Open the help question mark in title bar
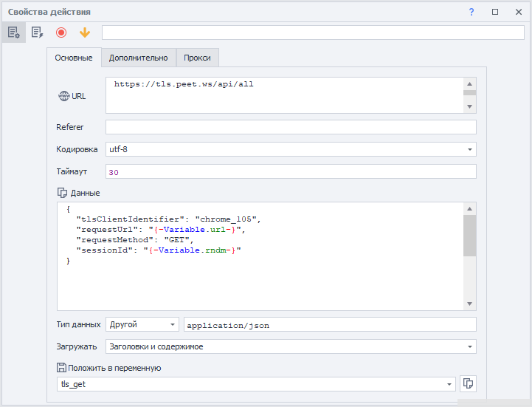 [x=471, y=12]
